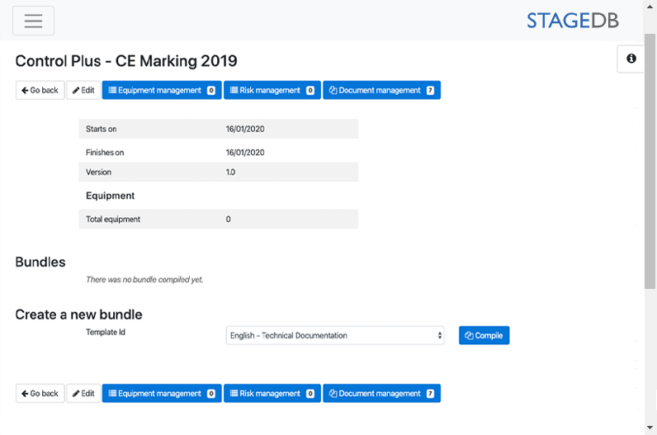The image size is (657, 435).
Task: Expand the Template Id dropdown
Action: pyautogui.click(x=335, y=335)
